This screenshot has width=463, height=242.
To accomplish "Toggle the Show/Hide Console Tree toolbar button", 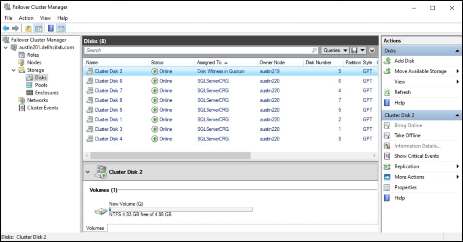I will [38, 28].
